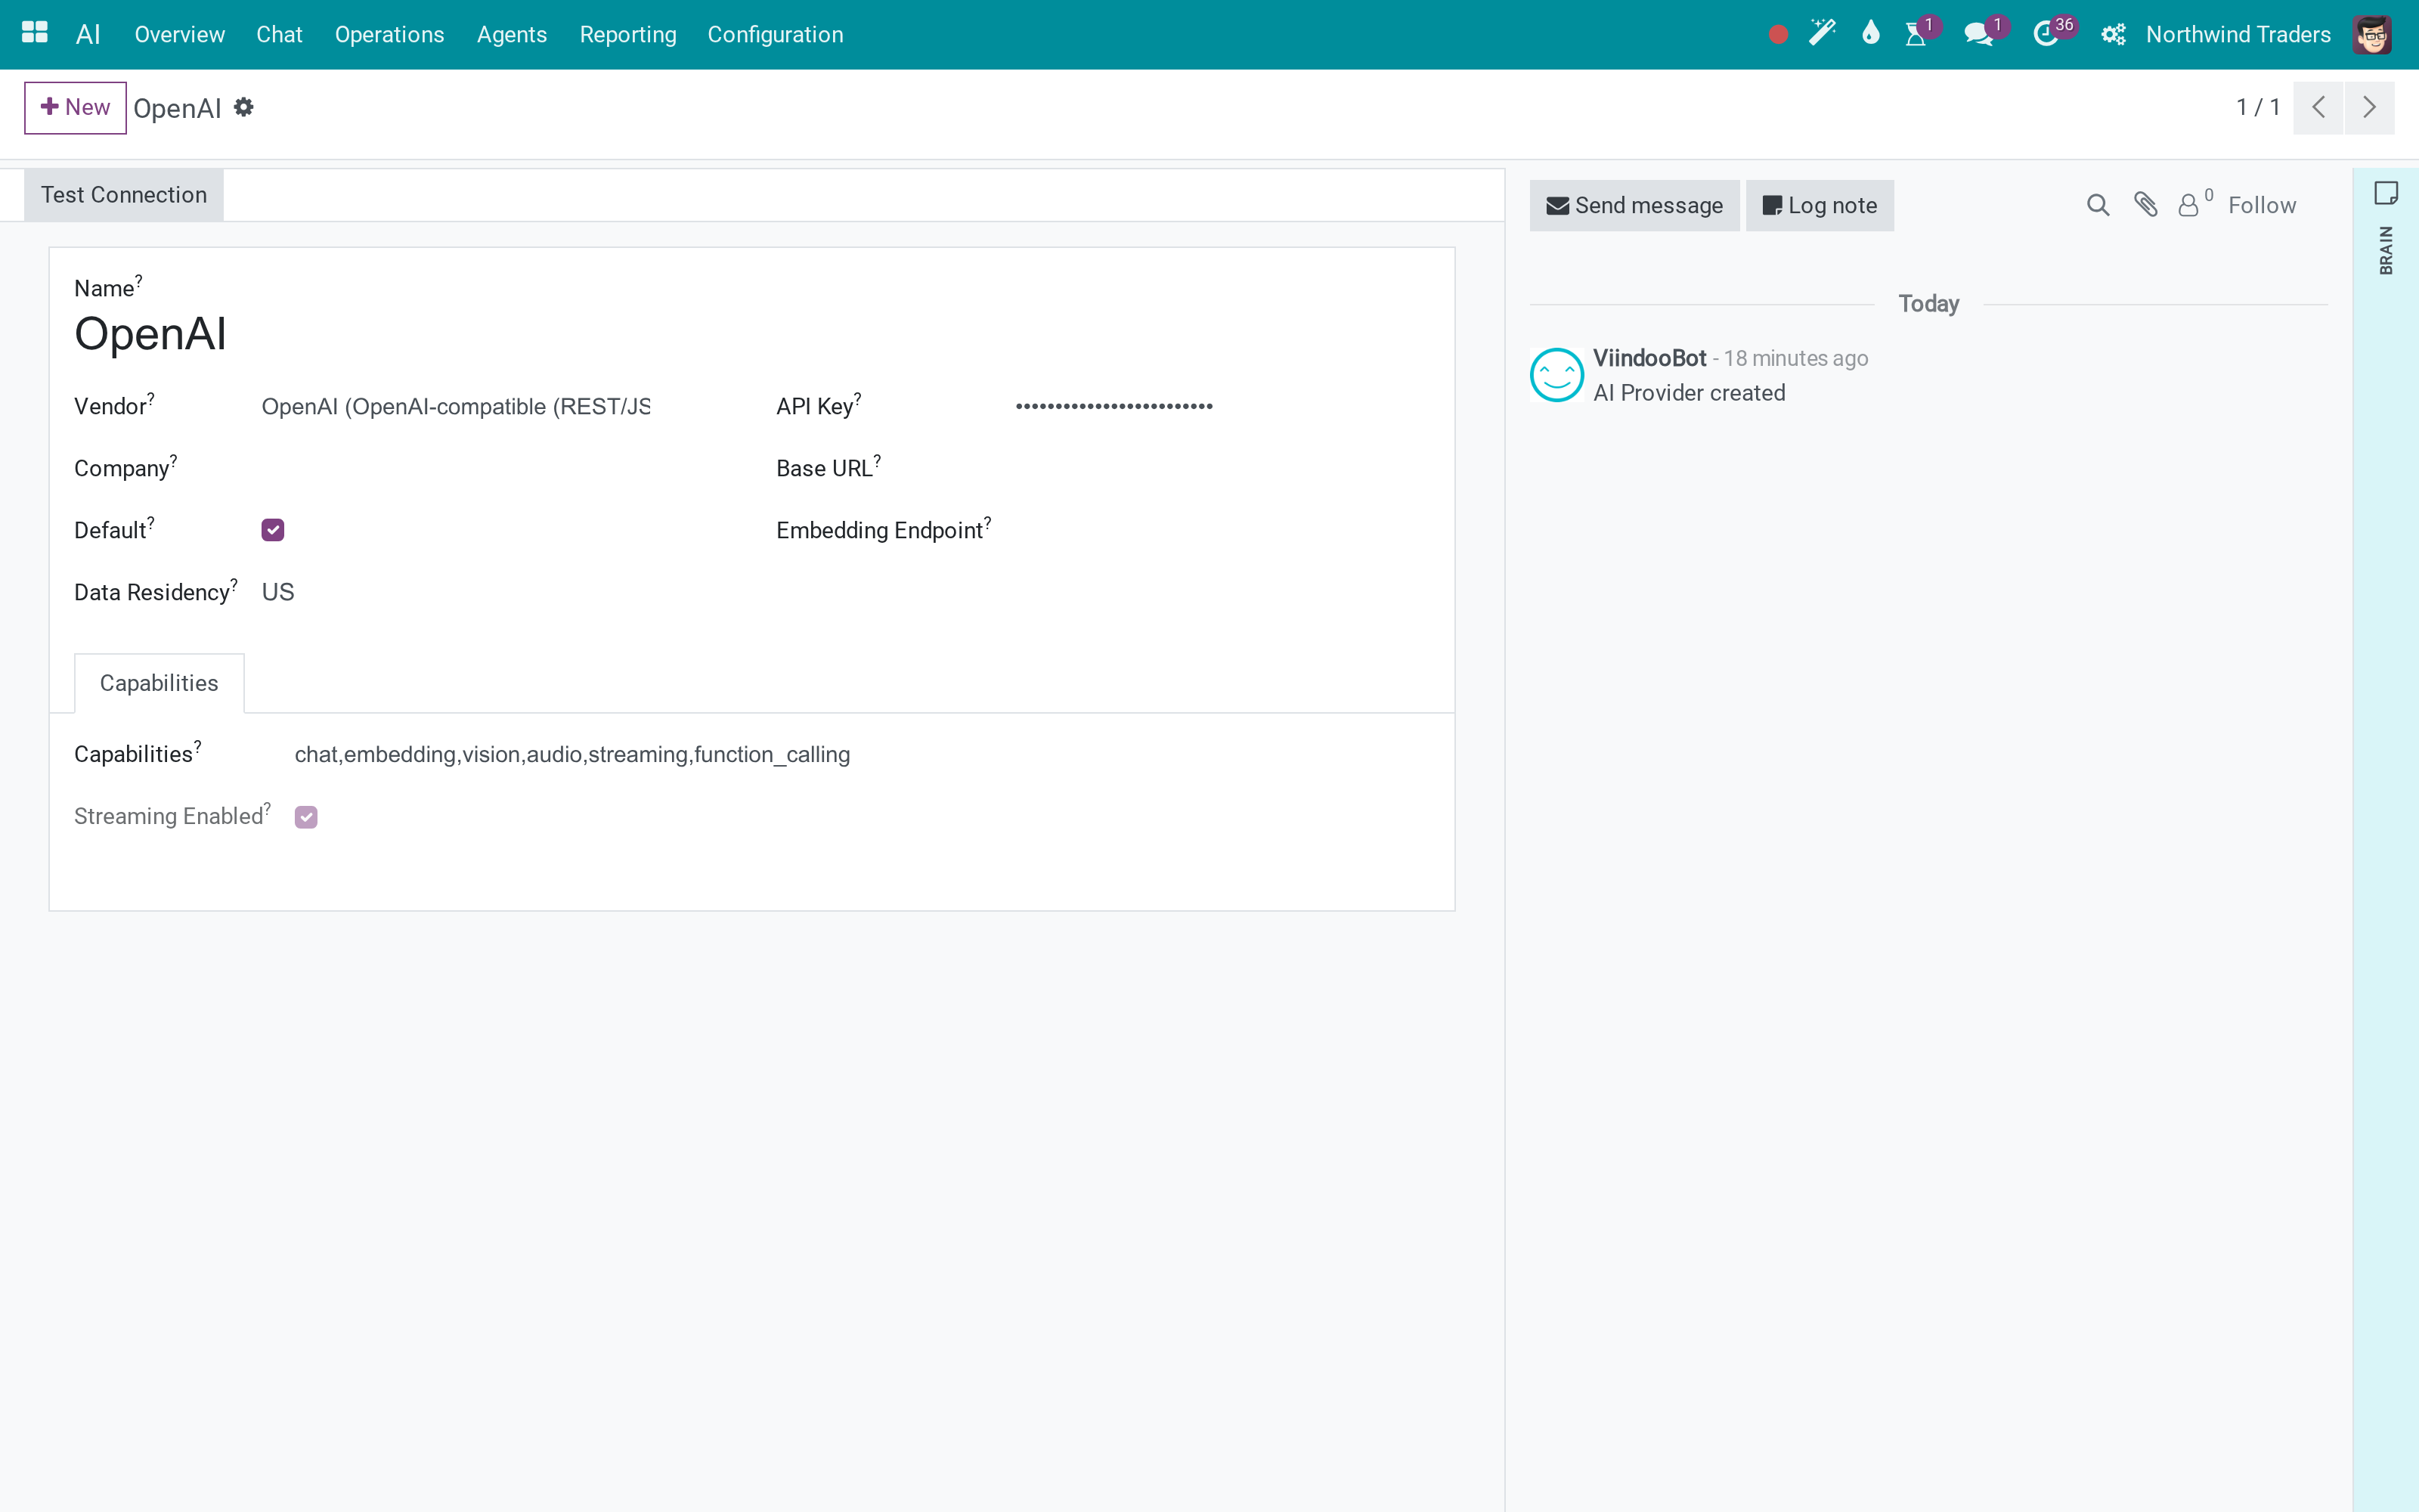Open the Company selection field
Image resolution: width=2419 pixels, height=1512 pixels.
pyautogui.click(x=456, y=468)
